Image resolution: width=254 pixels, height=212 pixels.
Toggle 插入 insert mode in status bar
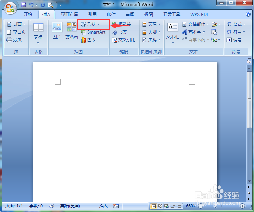coord(104,206)
